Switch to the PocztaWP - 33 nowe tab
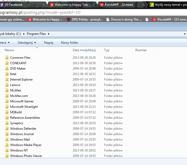The width and height of the screenshot is (187, 165). (119, 5)
